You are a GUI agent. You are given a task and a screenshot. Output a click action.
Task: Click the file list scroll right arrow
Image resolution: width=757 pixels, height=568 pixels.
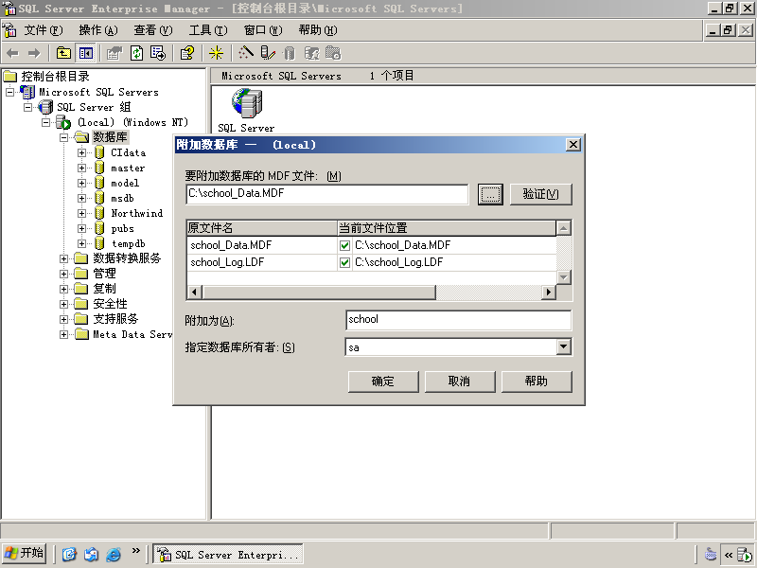[549, 293]
